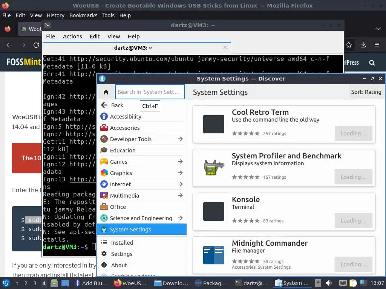
Task: Click Loading button for Konsole
Action: pos(353,221)
